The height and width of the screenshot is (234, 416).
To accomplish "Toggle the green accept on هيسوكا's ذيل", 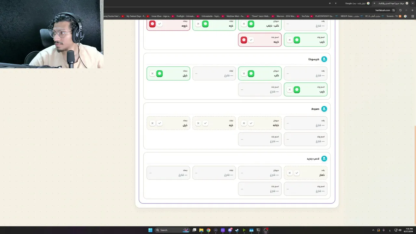I will pos(160,73).
